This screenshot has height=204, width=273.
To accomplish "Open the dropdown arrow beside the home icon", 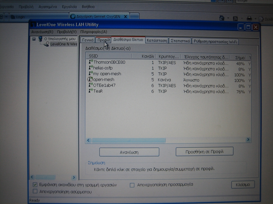I will coord(228,18).
